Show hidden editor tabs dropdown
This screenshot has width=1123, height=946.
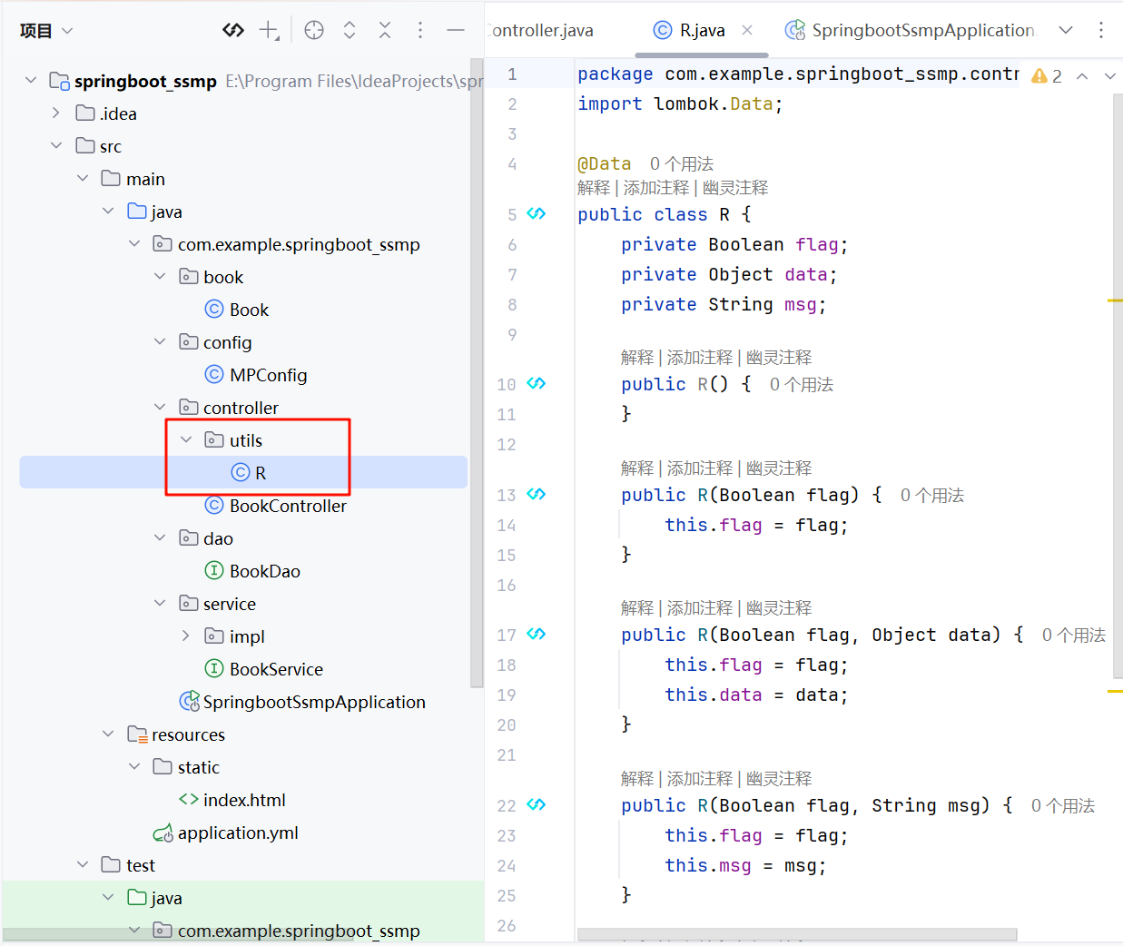[x=1066, y=30]
